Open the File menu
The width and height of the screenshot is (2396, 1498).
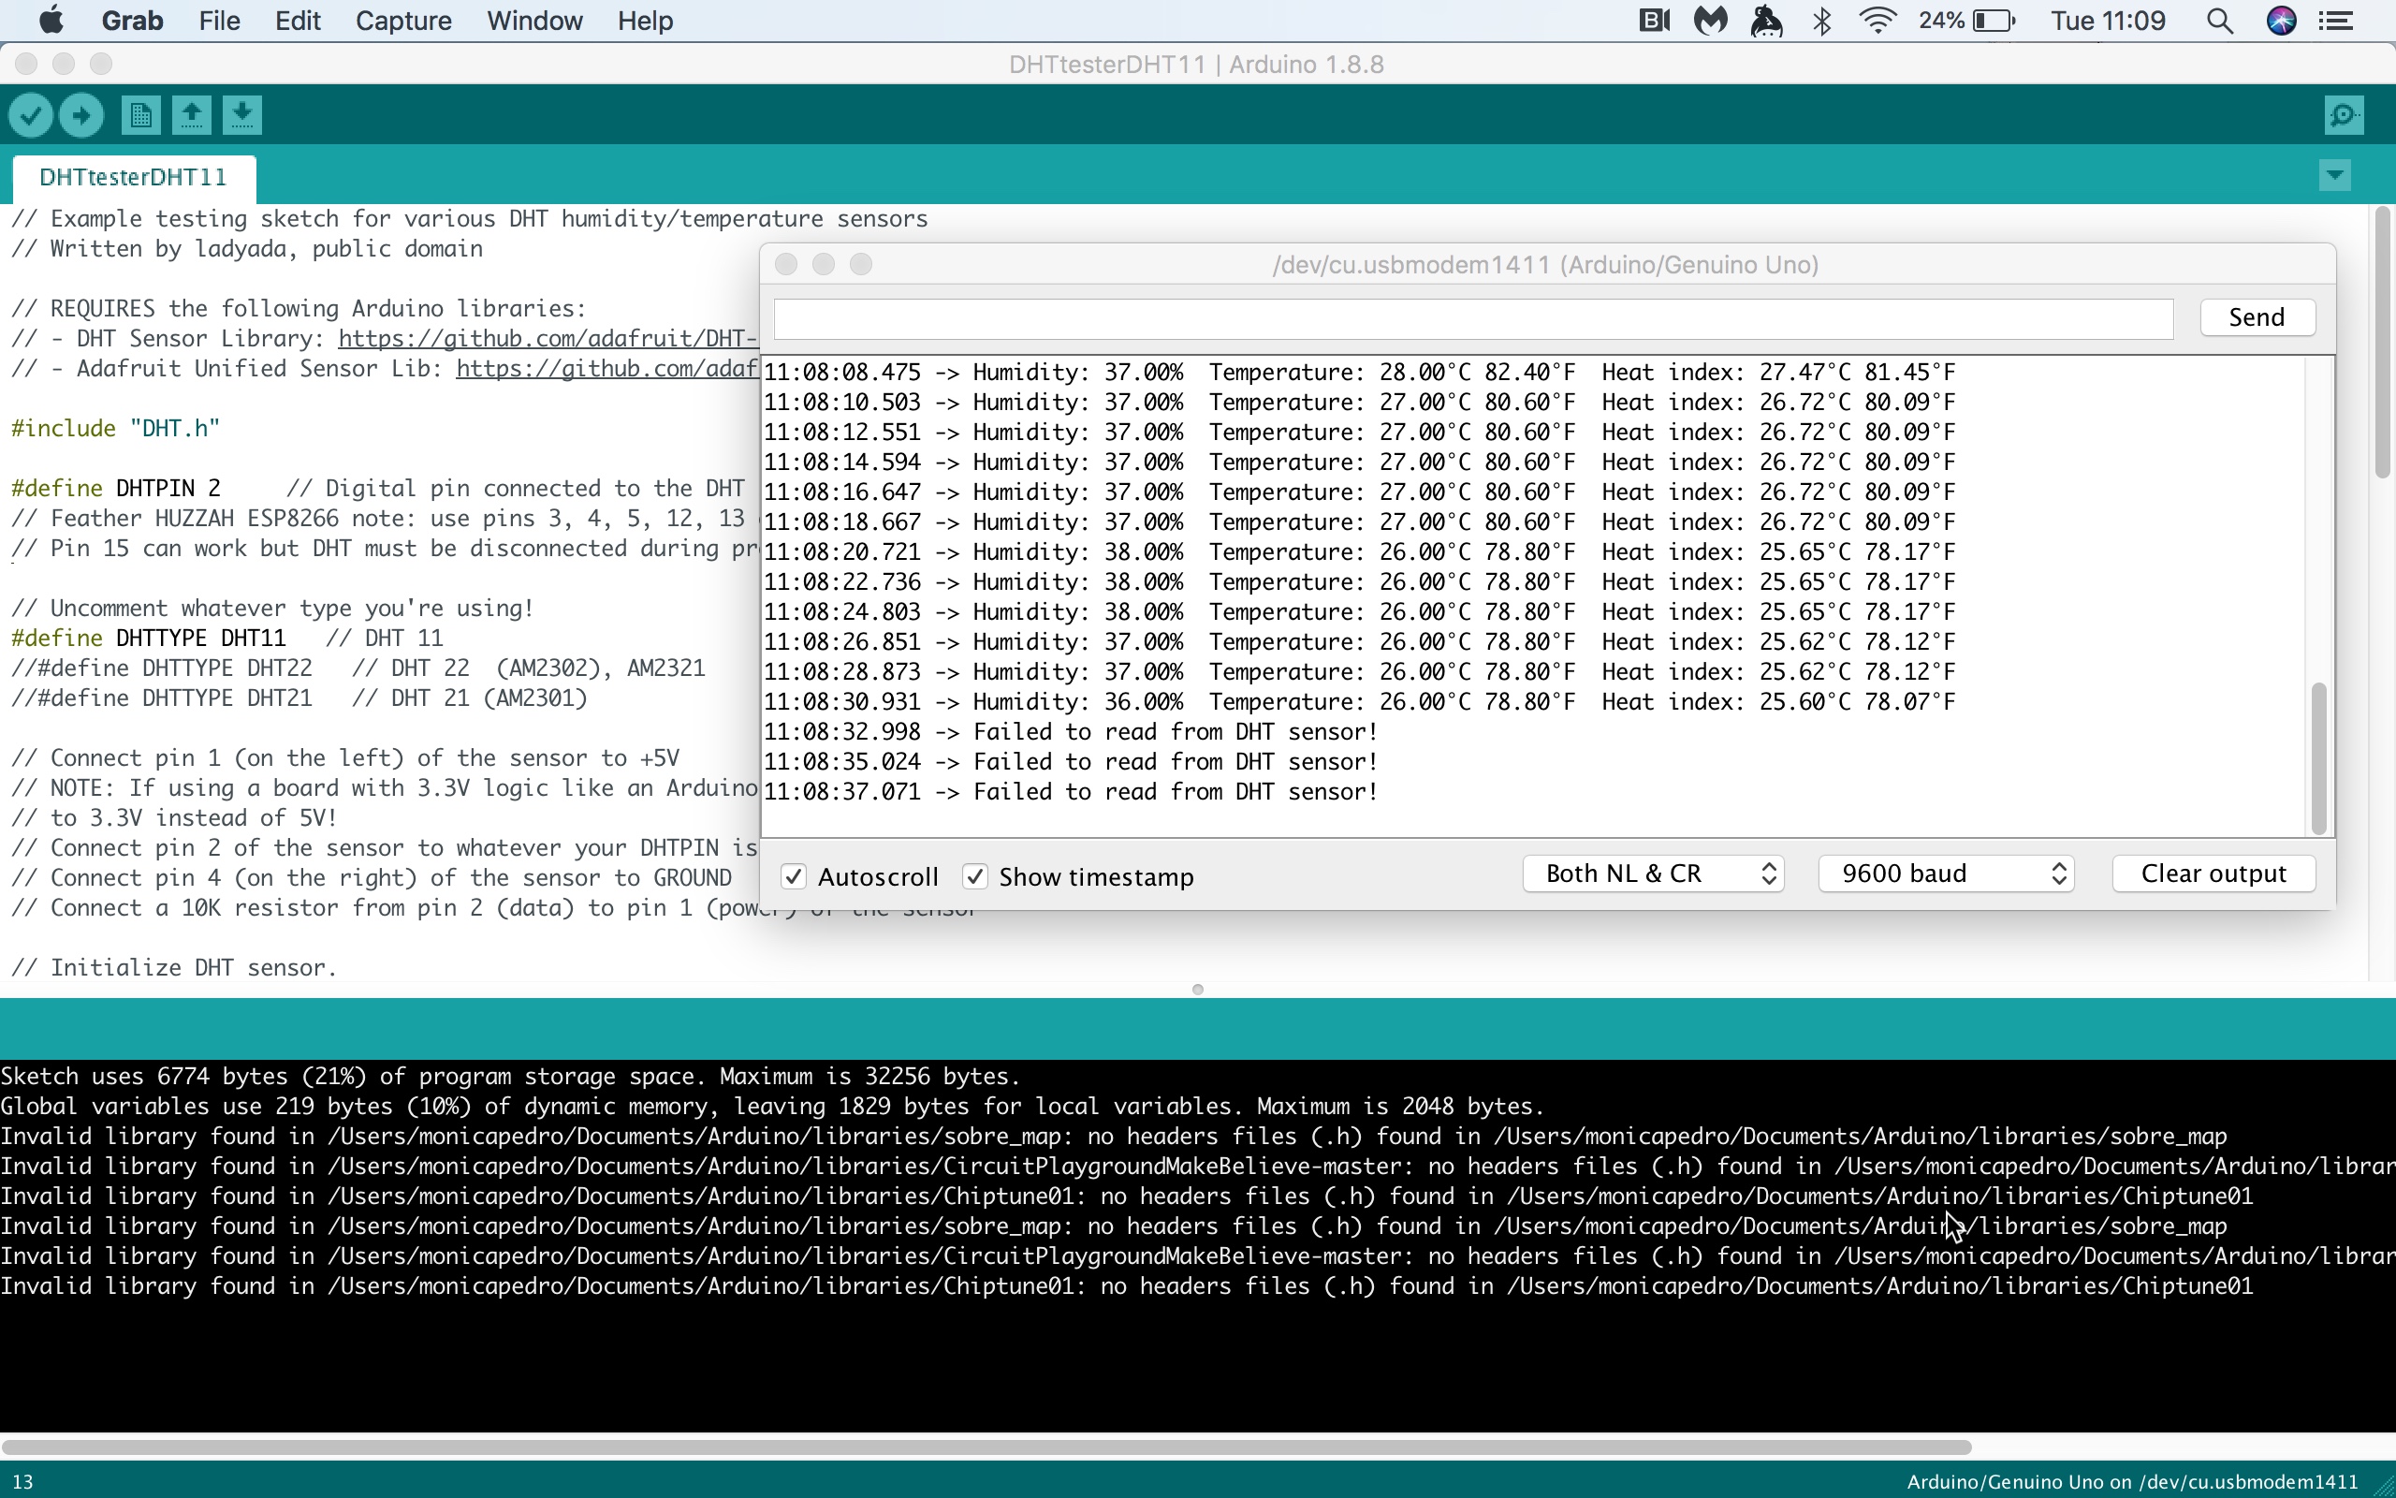[x=219, y=20]
